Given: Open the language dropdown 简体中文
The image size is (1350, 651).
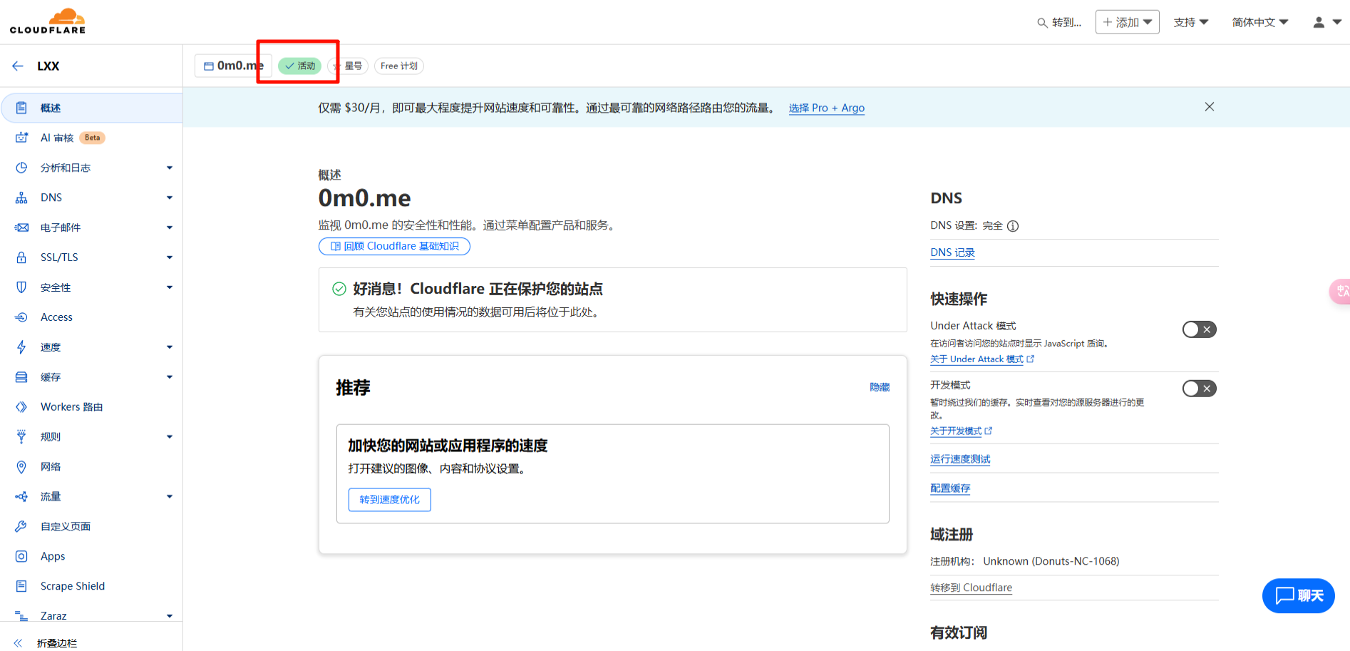Looking at the screenshot, I should (x=1259, y=22).
